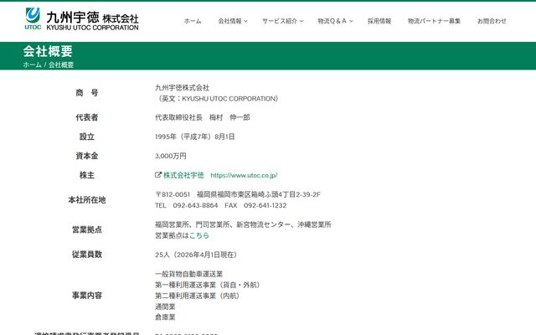
Task: Open the お問合わせ menu item
Action: coord(492,21)
